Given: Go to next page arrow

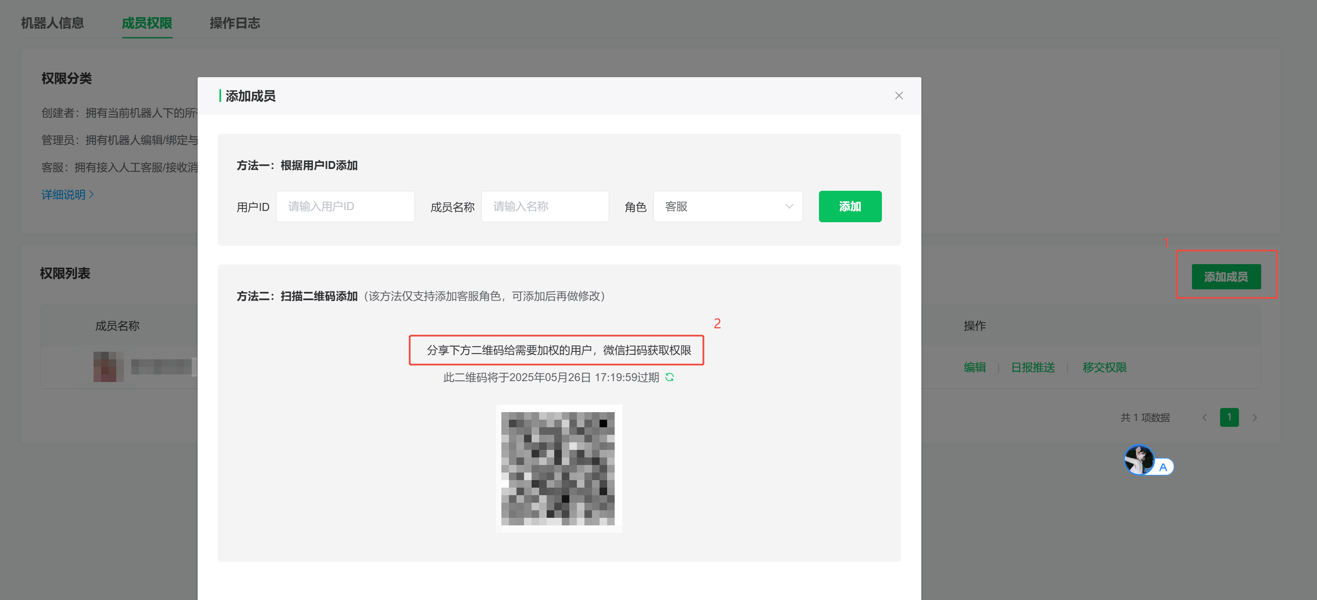Looking at the screenshot, I should coord(1254,418).
